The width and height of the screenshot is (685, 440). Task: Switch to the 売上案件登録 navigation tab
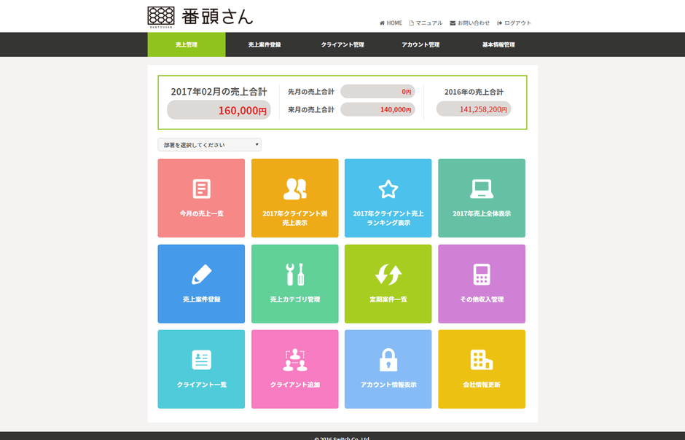coord(265,45)
